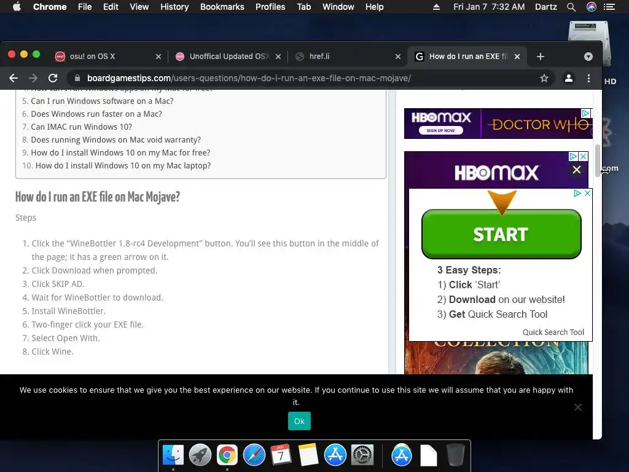Screen dimensions: 629x472
Task: Open Chrome's three-dot menu
Action: click(588, 78)
